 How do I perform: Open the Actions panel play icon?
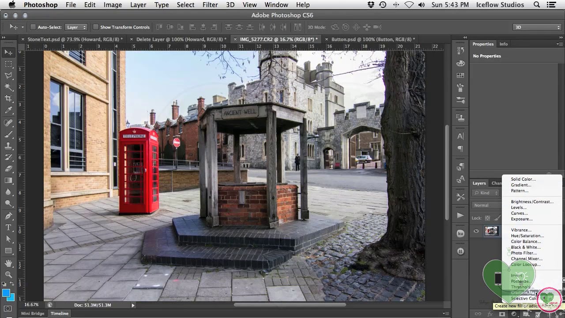point(460,216)
